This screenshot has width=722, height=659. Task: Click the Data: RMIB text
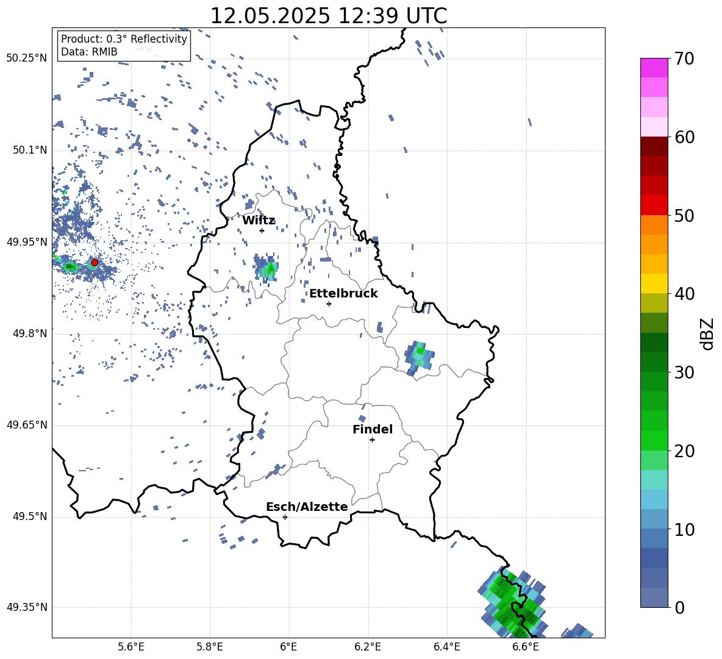[x=89, y=52]
